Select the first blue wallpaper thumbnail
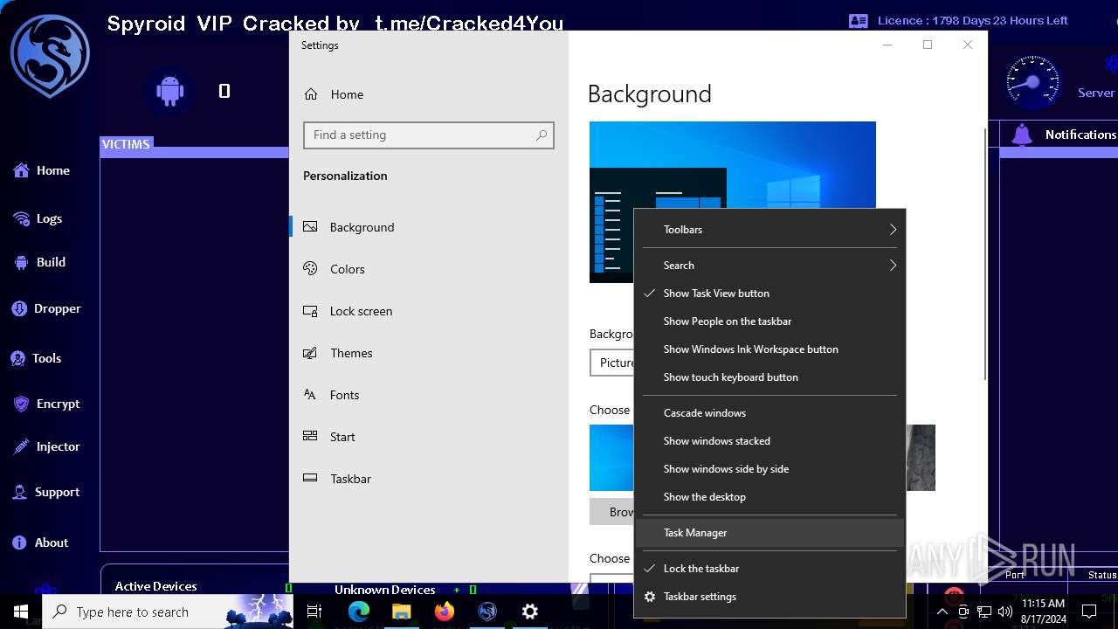Viewport: 1118px width, 629px height. 611,458
